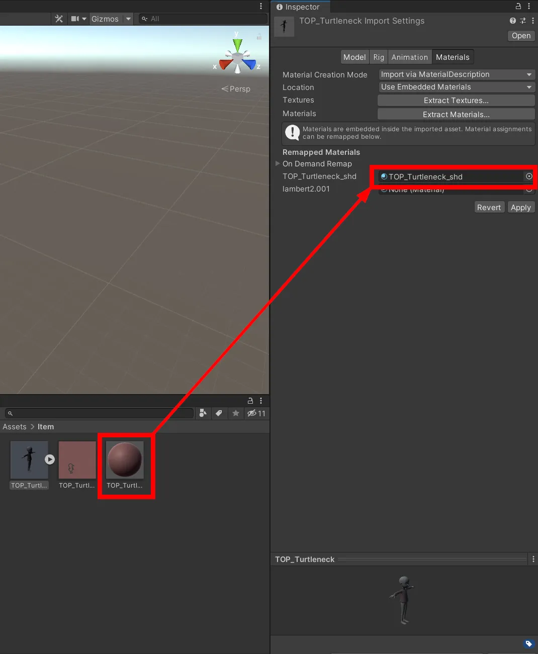Switch to the Animation tab
The width and height of the screenshot is (538, 654).
[x=409, y=57]
